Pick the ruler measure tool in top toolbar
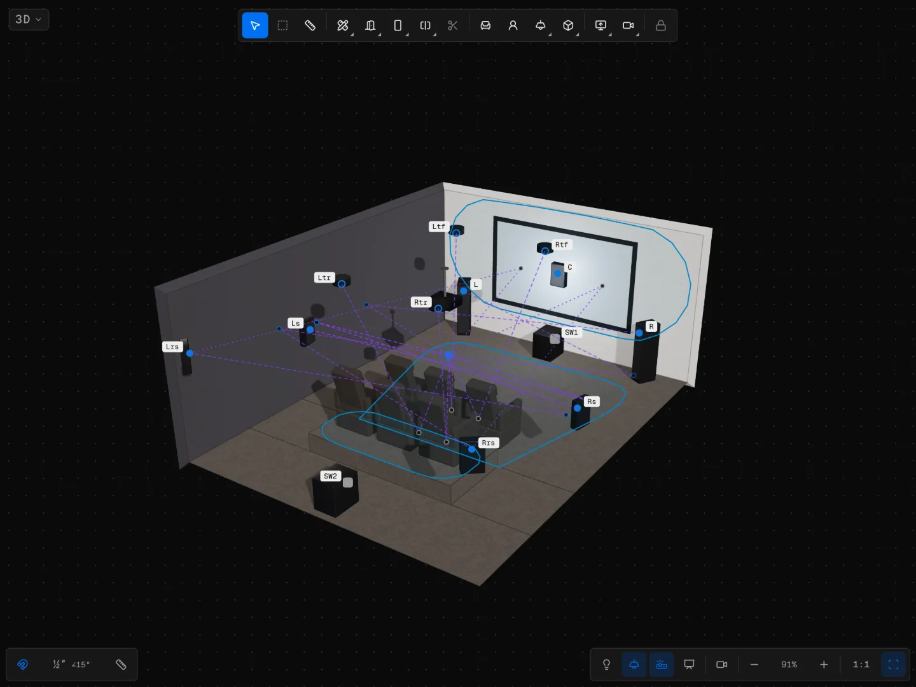Screen dimensions: 916x687 click(310, 25)
